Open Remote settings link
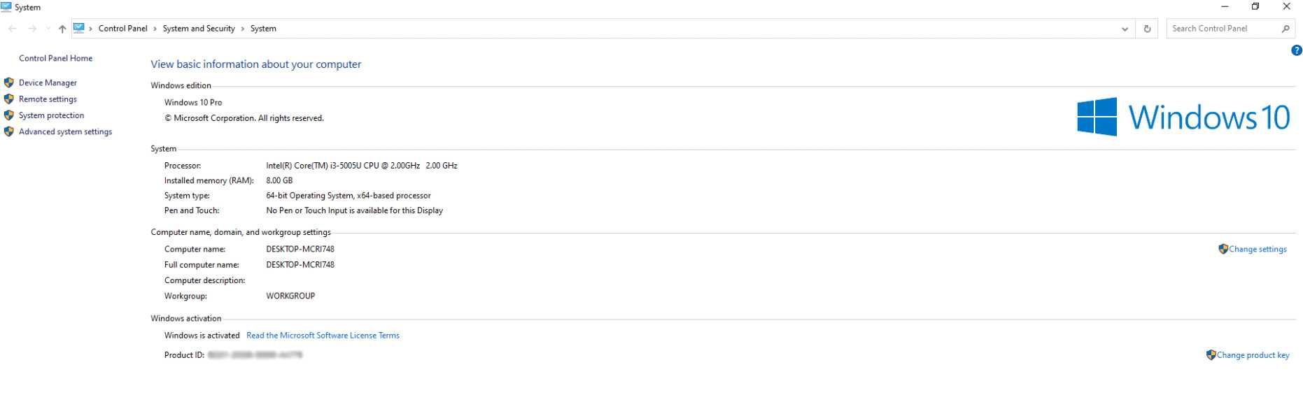 pyautogui.click(x=48, y=99)
